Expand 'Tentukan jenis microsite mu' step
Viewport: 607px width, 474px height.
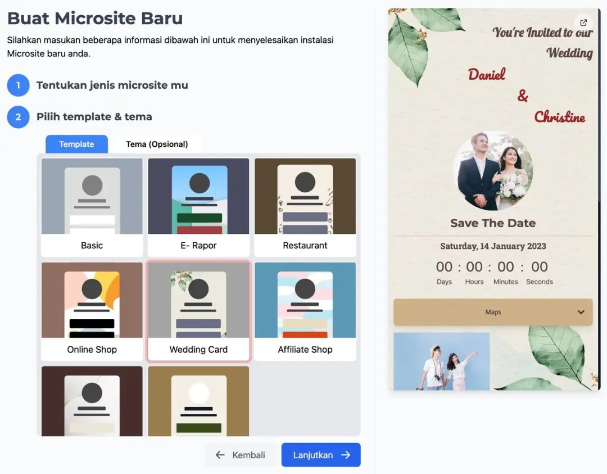pyautogui.click(x=112, y=85)
